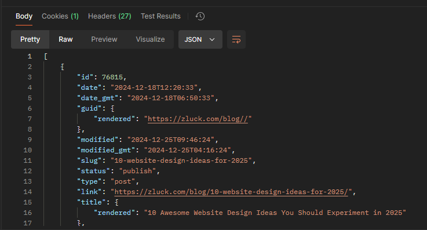Click the id value 76815
Viewport: 427px width, 230px height.
click(x=112, y=77)
